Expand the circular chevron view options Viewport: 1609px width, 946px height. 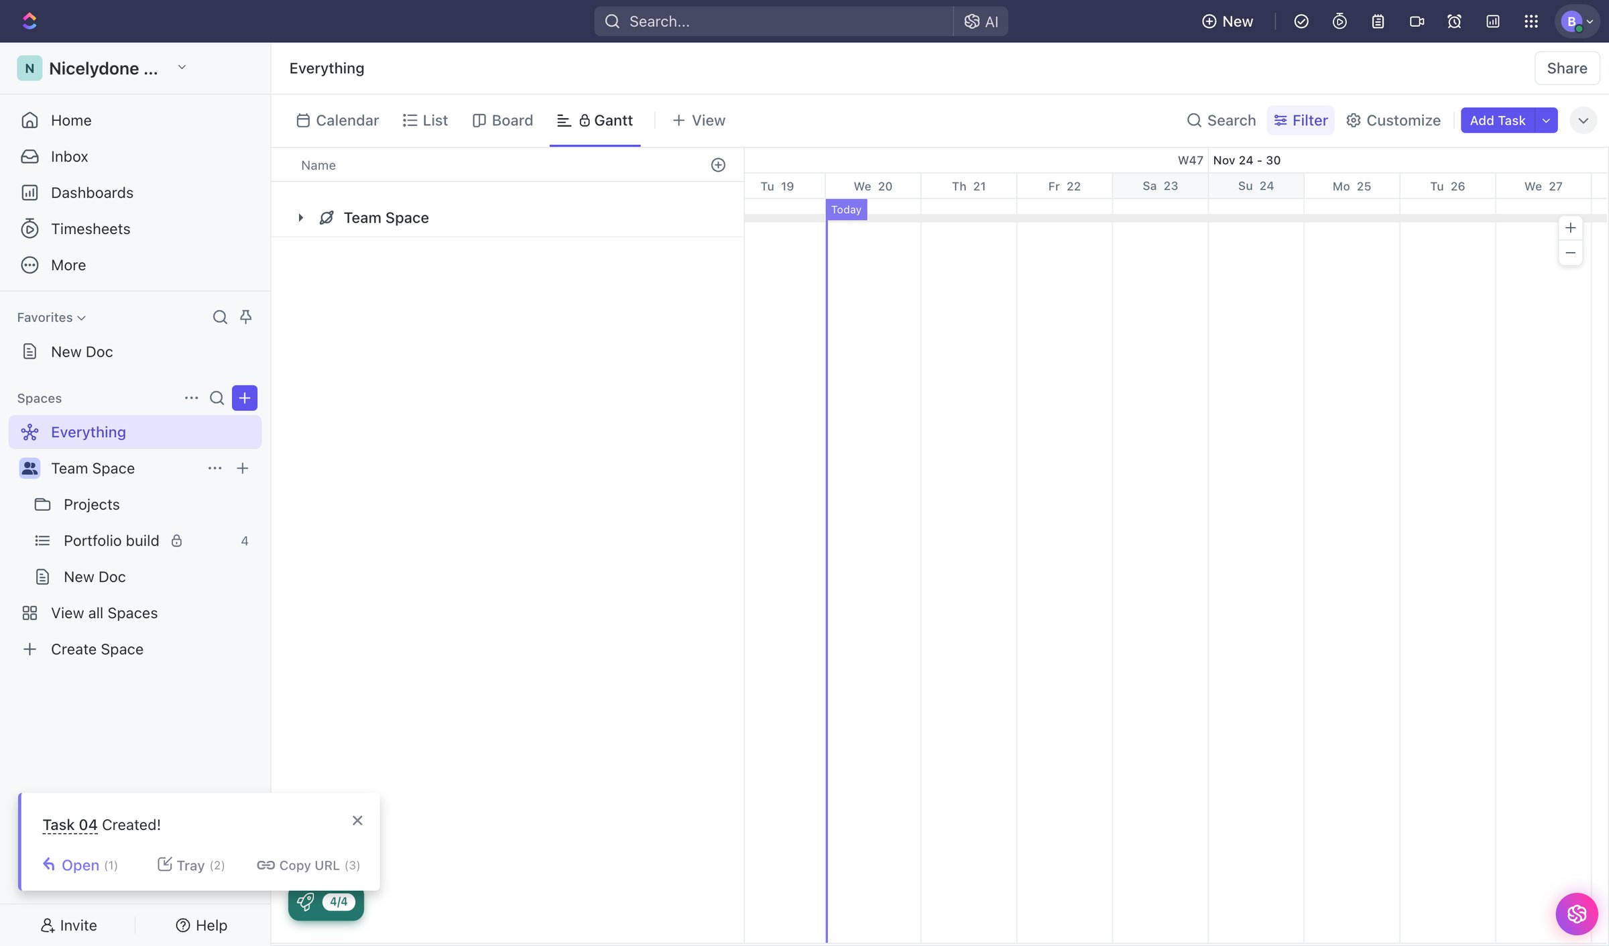[1583, 121]
